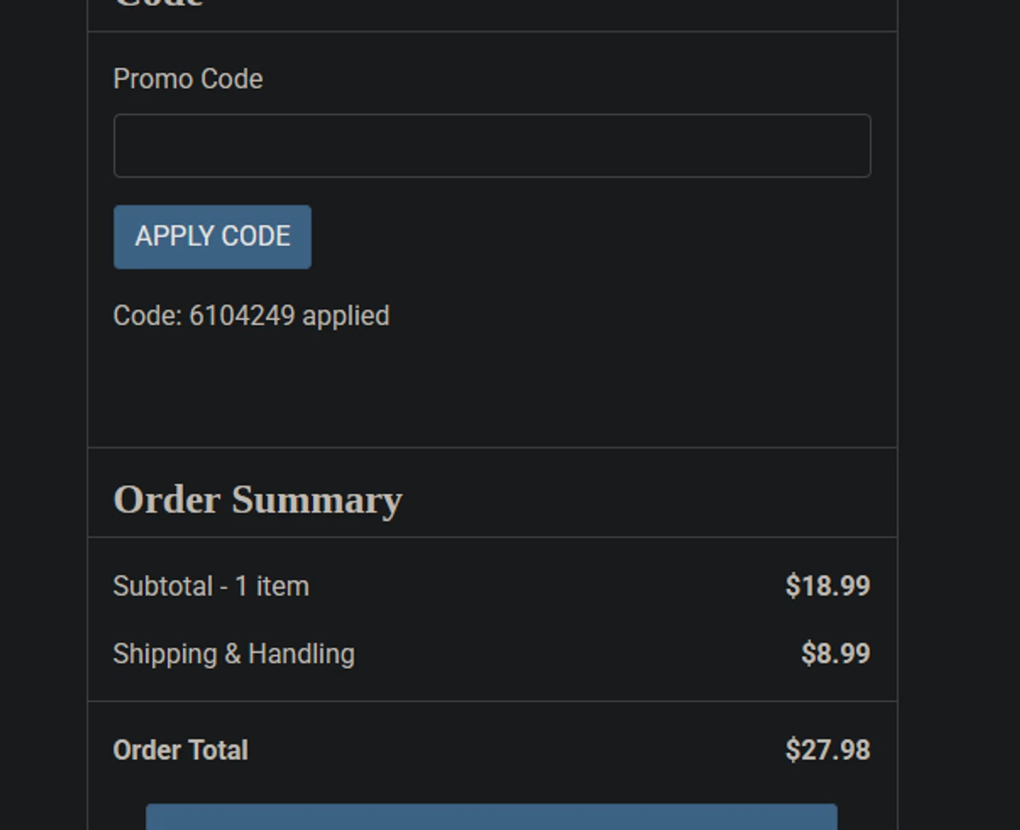Select the 'Code: 6104249 applied' message
The height and width of the screenshot is (830, 1020).
tap(251, 315)
